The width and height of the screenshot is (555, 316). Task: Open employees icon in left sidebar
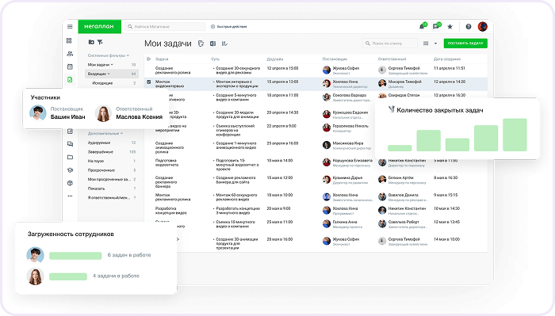[x=70, y=54]
